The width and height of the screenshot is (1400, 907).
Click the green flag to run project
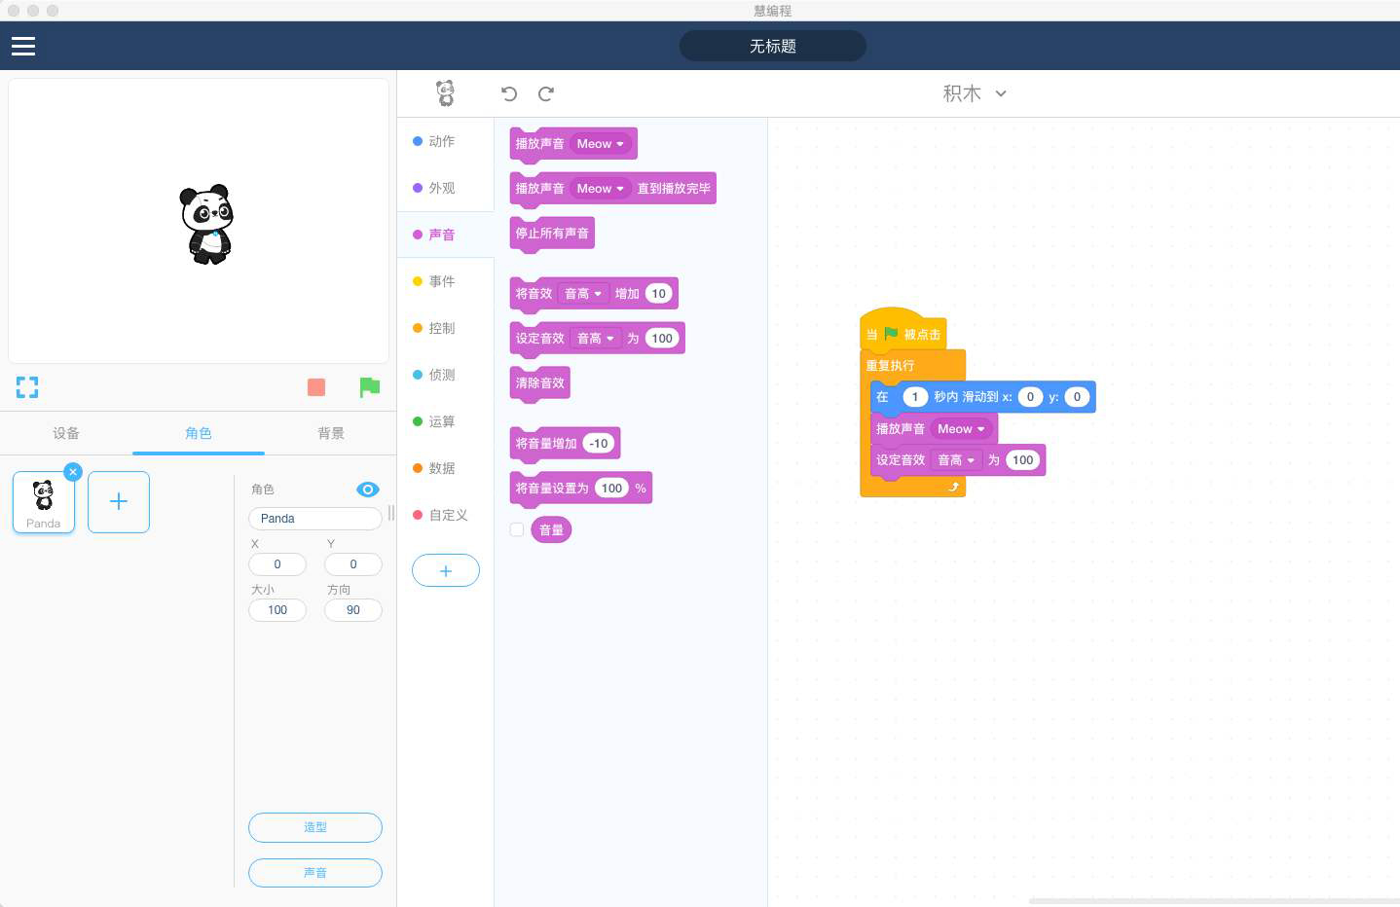tap(370, 387)
